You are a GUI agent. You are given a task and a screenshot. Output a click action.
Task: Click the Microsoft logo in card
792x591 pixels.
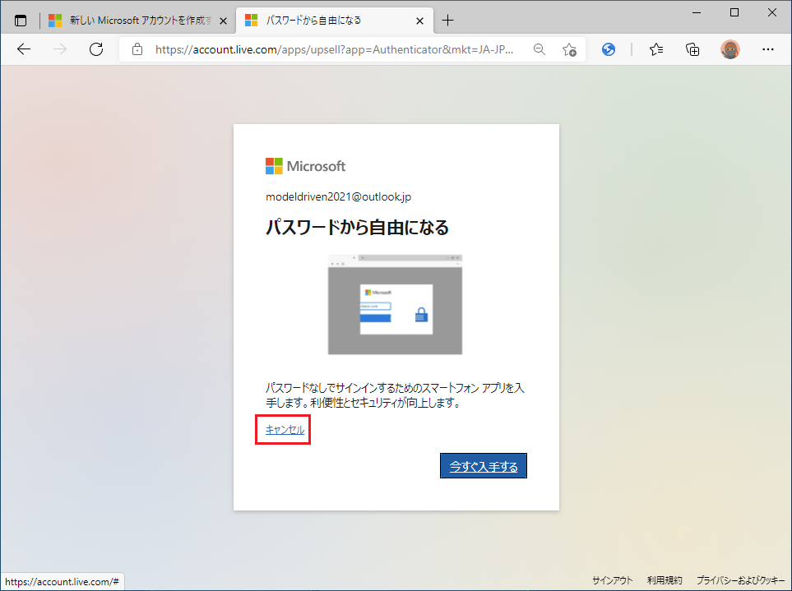tap(306, 166)
